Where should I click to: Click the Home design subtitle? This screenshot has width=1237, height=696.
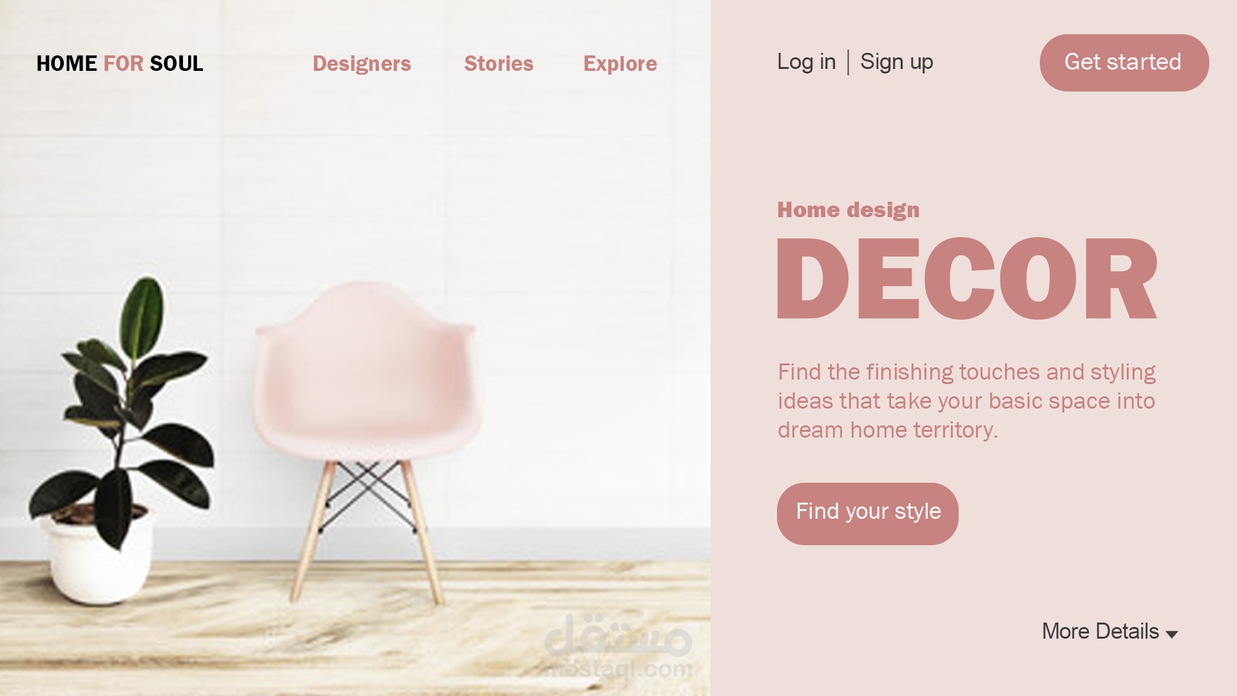(x=848, y=210)
